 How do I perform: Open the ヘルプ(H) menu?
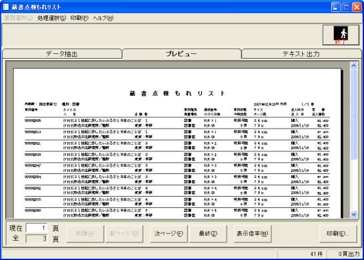pyautogui.click(x=103, y=18)
